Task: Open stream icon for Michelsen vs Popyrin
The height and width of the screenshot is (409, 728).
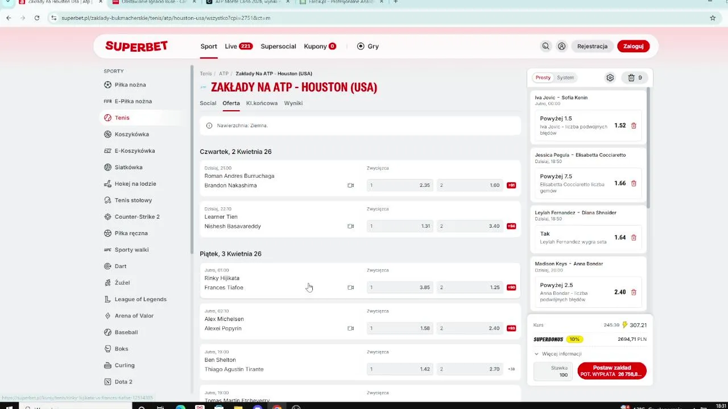Action: click(350, 328)
